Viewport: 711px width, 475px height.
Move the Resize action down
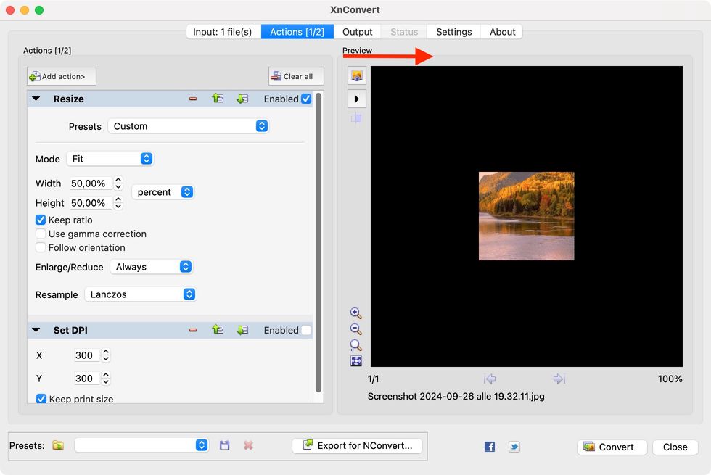click(x=242, y=99)
